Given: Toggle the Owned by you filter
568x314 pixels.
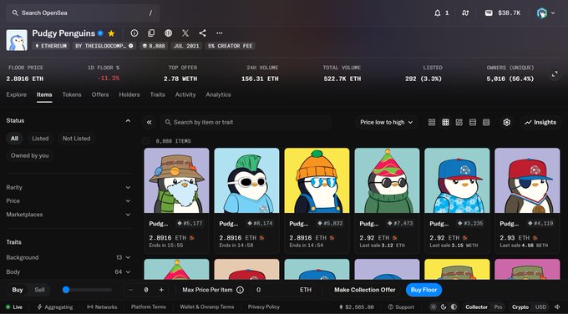Looking at the screenshot, I should tap(30, 155).
